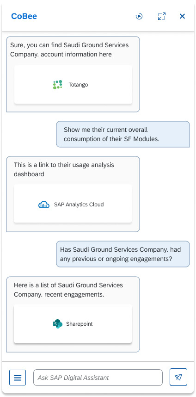Click the SAP Analytics Cloud icon
Screen dimensions: 196x397
pos(44,205)
